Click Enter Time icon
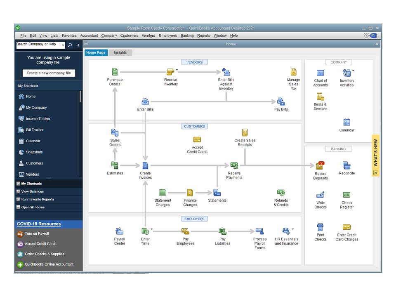The height and width of the screenshot is (297, 396). click(x=145, y=231)
